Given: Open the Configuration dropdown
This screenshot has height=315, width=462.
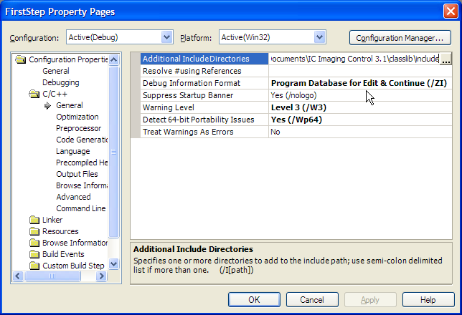Looking at the screenshot, I should tap(167, 37).
